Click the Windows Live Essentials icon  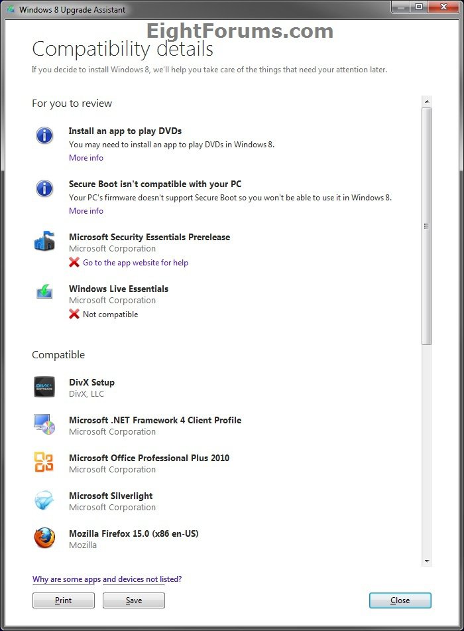point(44,293)
